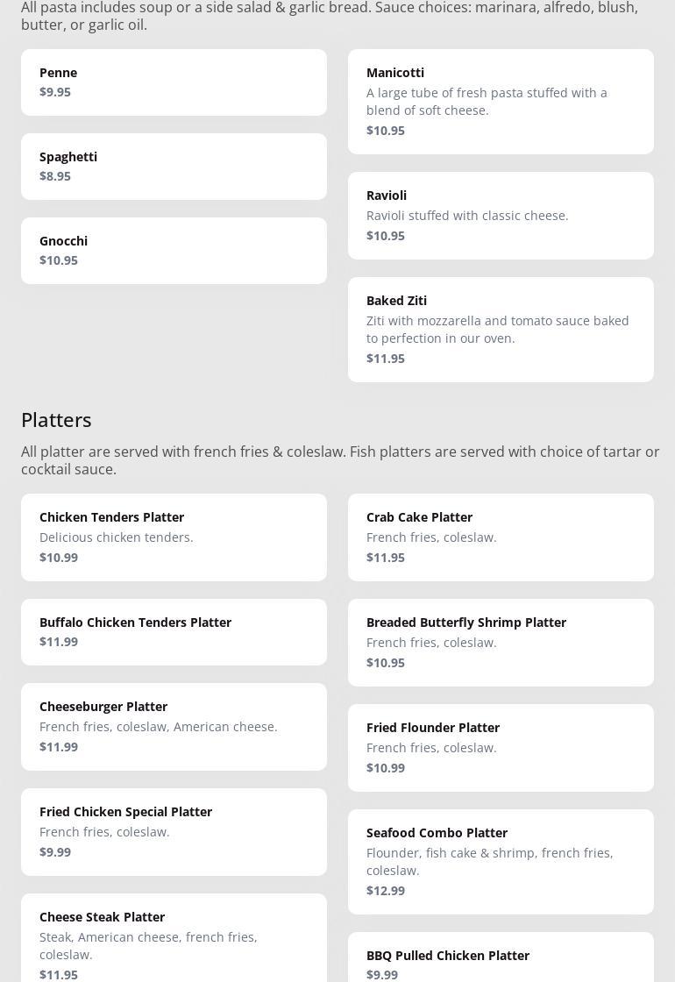Choose the Buffalo Chicken Tenders Platter
Viewport: 675px width, 982px height.
click(174, 632)
